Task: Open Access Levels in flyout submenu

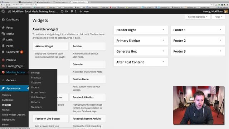Action: point(38,92)
